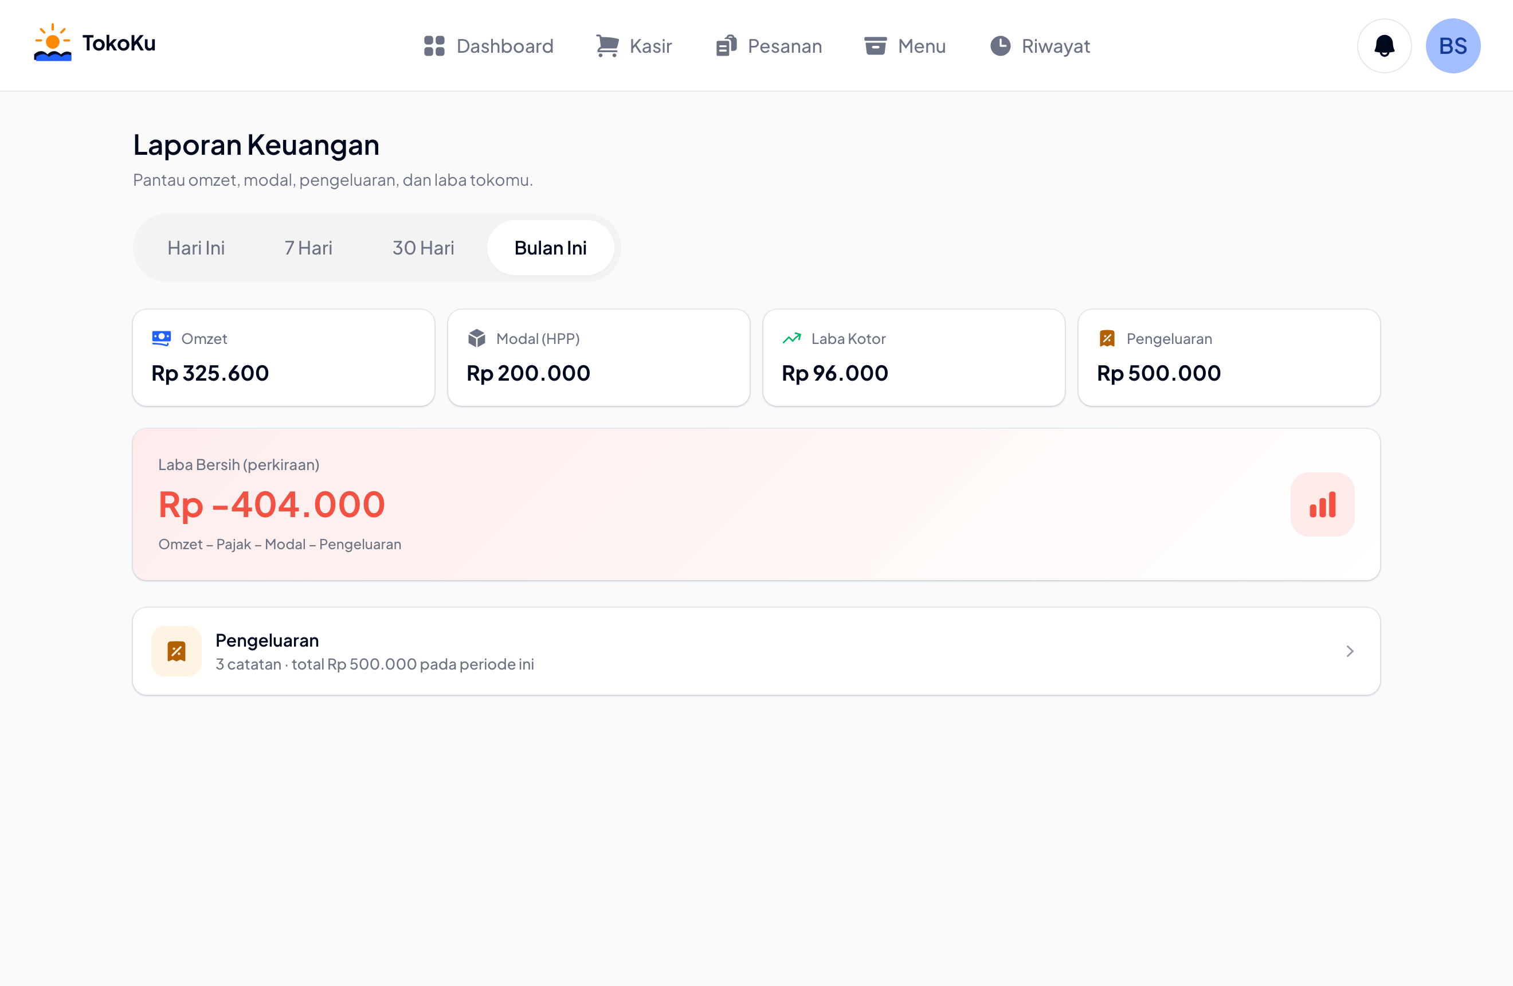
Task: Select the Hari Ini period
Action: tap(196, 248)
